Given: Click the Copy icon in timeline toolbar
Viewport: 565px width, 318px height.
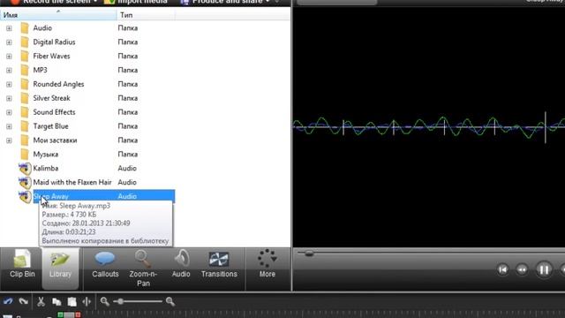Looking at the screenshot, I should coord(56,301).
